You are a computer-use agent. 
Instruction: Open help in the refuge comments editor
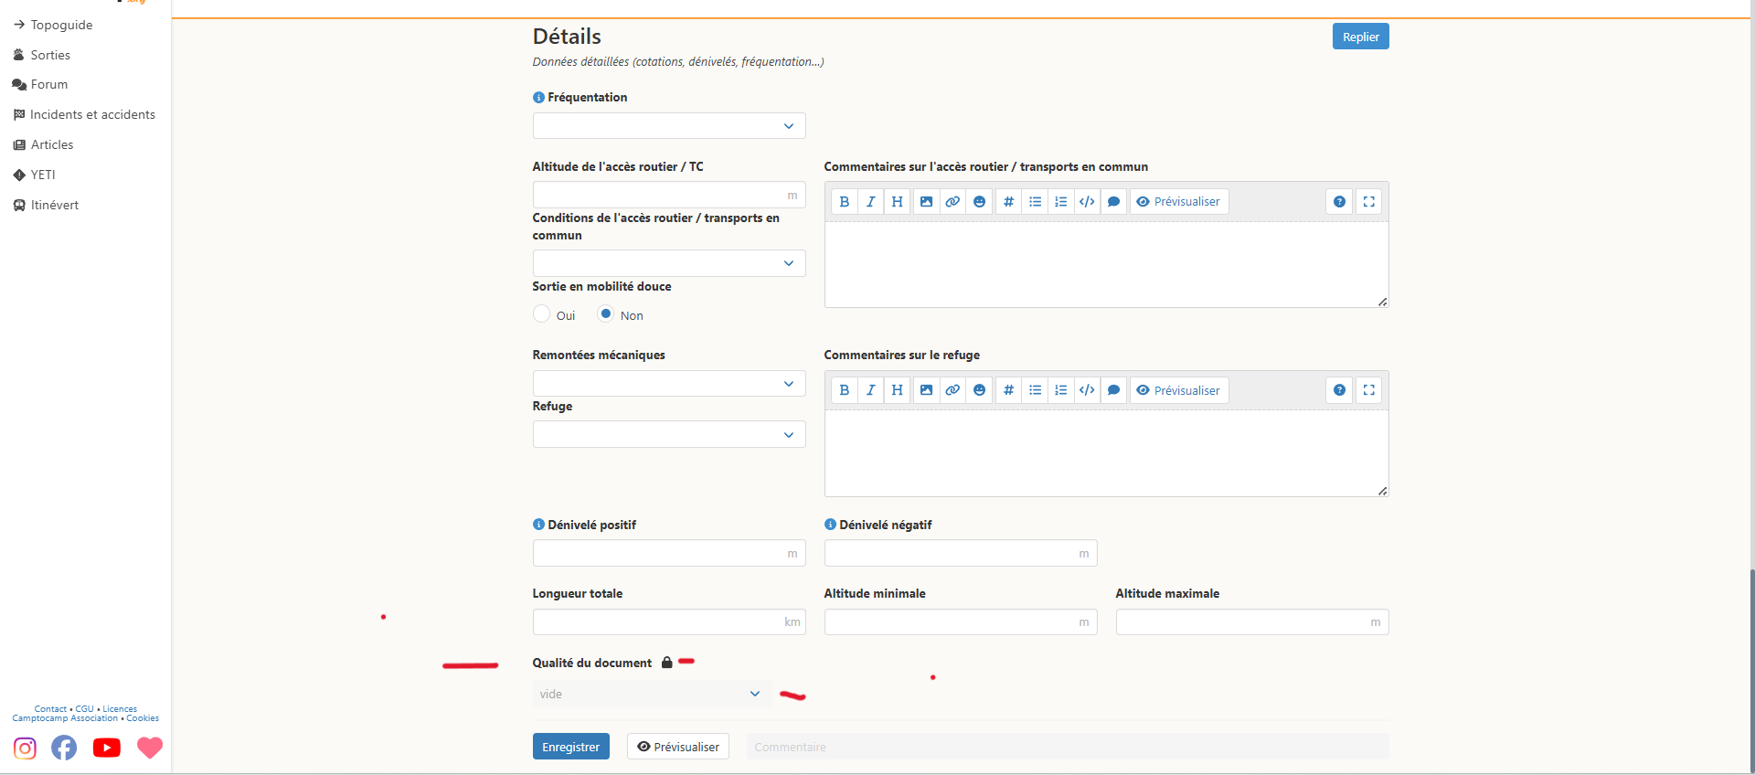point(1339,390)
